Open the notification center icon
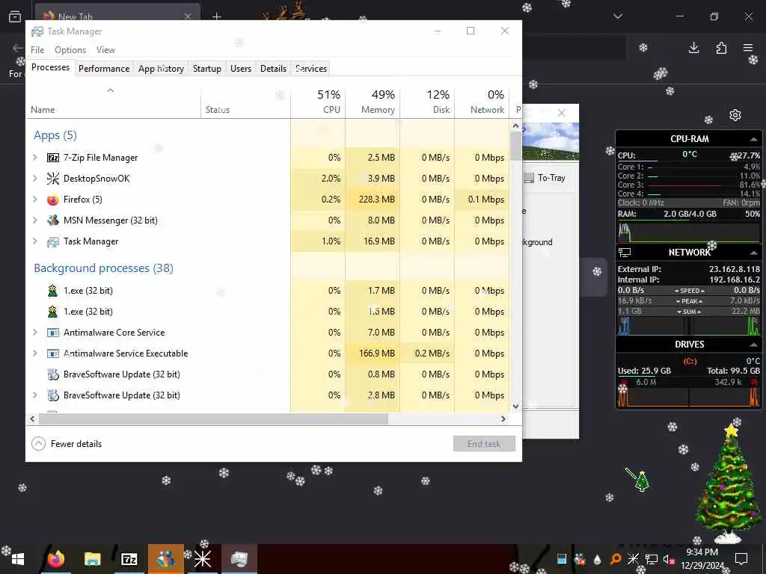Viewport: 766px width, 574px height. point(741,559)
